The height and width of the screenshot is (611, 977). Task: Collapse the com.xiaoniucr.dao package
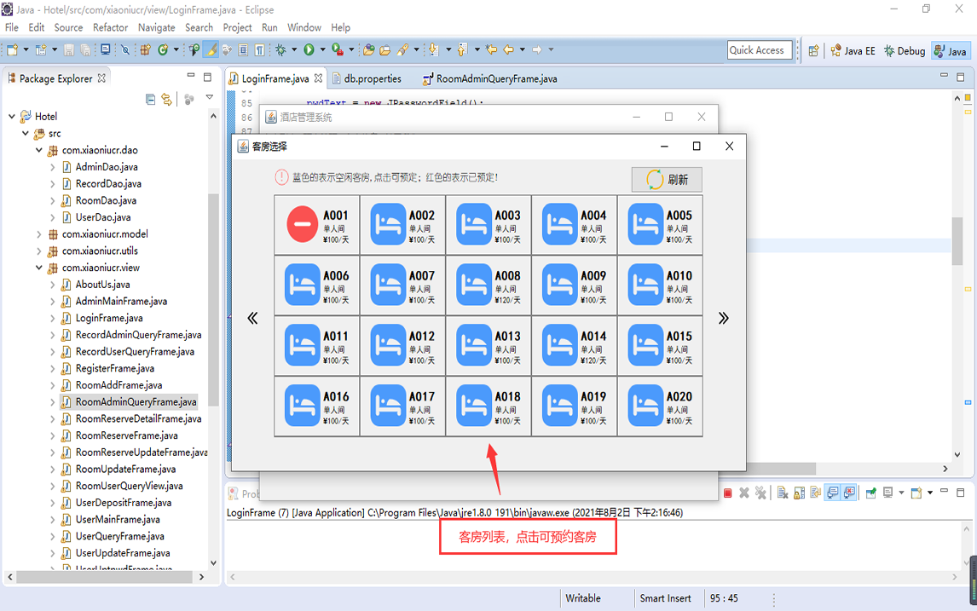coord(38,150)
